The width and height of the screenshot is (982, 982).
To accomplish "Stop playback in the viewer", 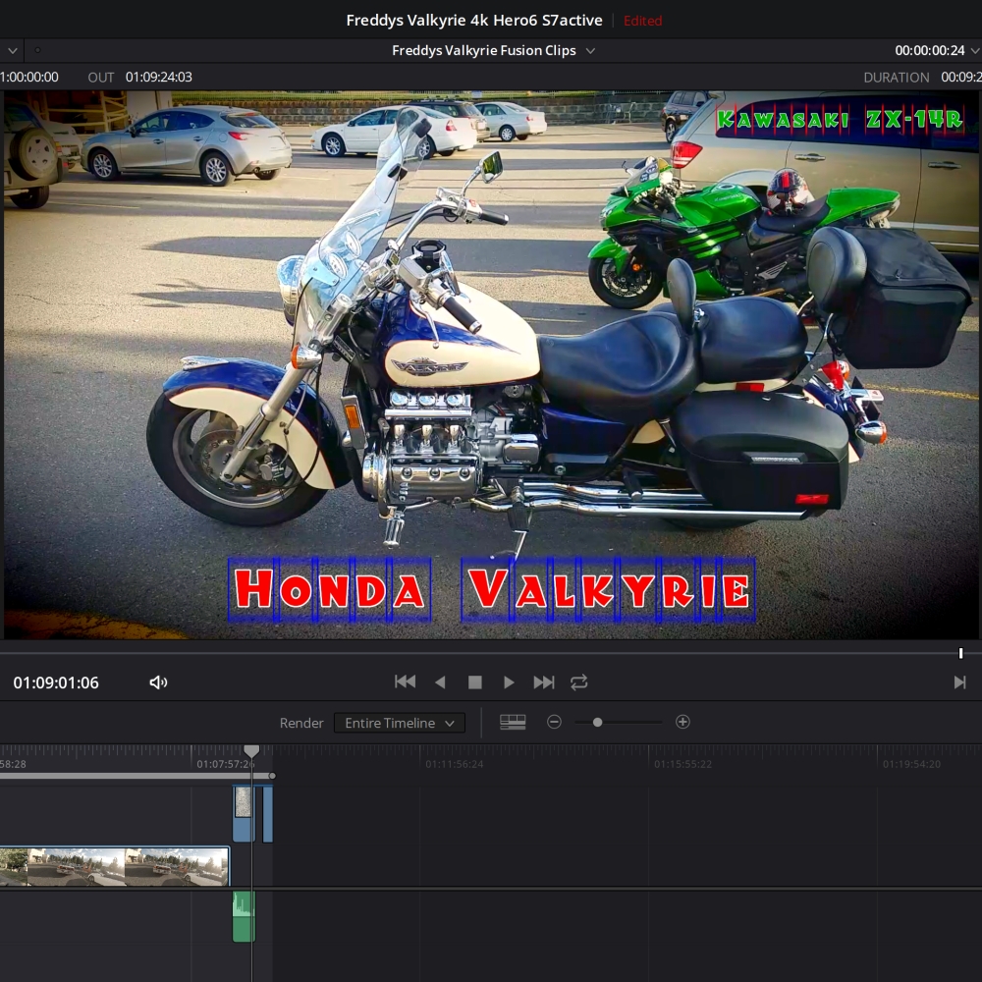I will click(475, 682).
